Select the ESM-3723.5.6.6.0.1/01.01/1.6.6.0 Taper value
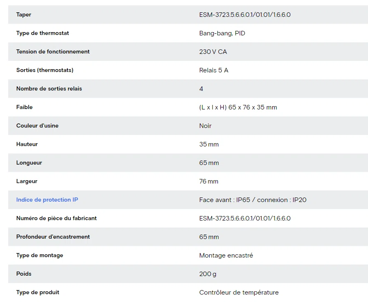 pyautogui.click(x=245, y=14)
